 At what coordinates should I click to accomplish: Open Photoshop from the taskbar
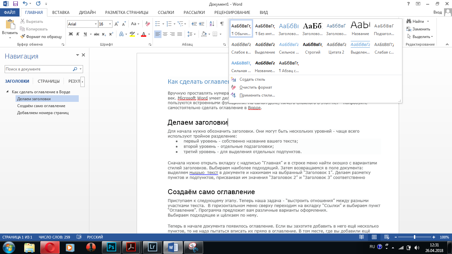click(112, 247)
